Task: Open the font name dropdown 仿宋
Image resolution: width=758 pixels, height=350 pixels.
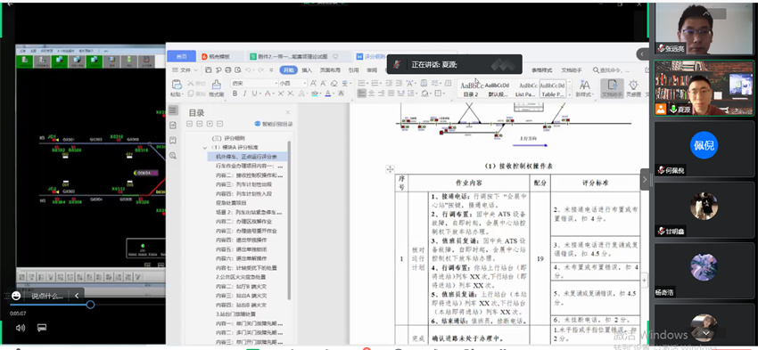Action: click(253, 83)
